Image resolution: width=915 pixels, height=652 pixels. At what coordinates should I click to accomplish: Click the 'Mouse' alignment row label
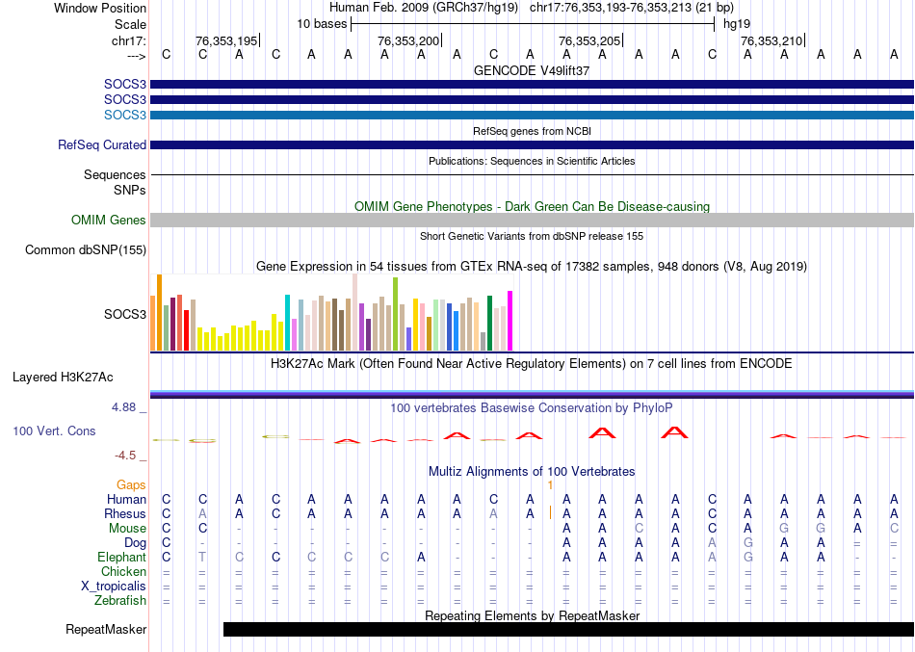pos(127,529)
